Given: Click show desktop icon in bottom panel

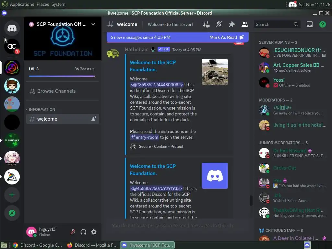Looking at the screenshot, I should [4, 245].
